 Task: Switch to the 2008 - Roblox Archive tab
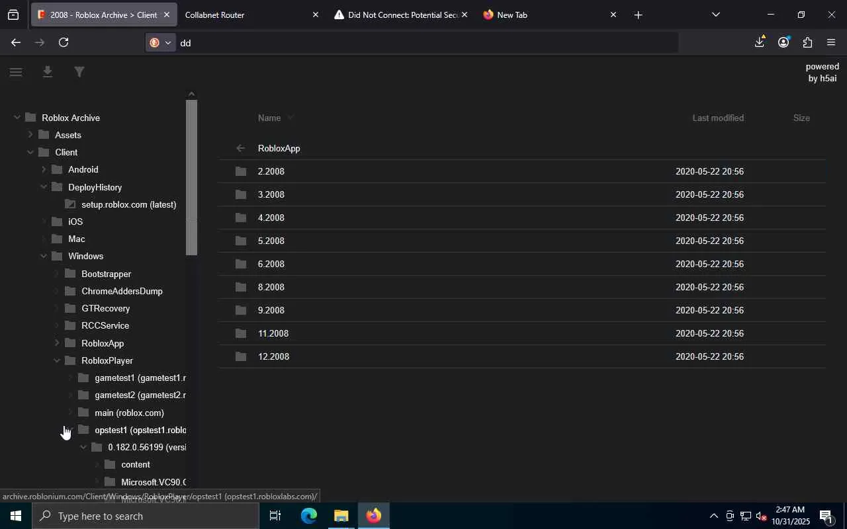[104, 15]
